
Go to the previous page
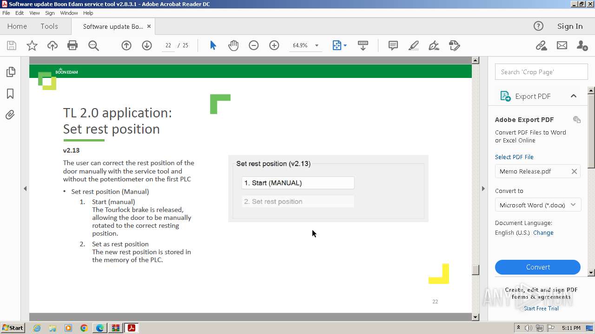[x=126, y=45]
